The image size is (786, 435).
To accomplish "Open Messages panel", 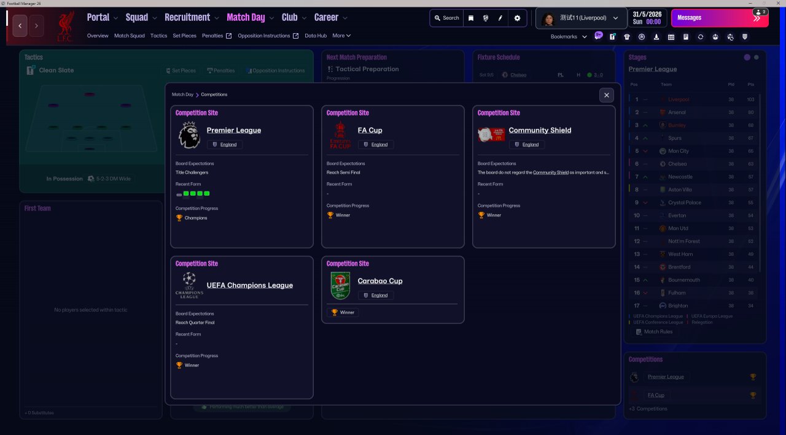I will point(719,18).
